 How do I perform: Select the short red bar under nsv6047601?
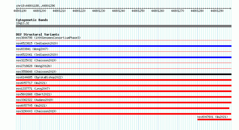click(x=215, y=120)
